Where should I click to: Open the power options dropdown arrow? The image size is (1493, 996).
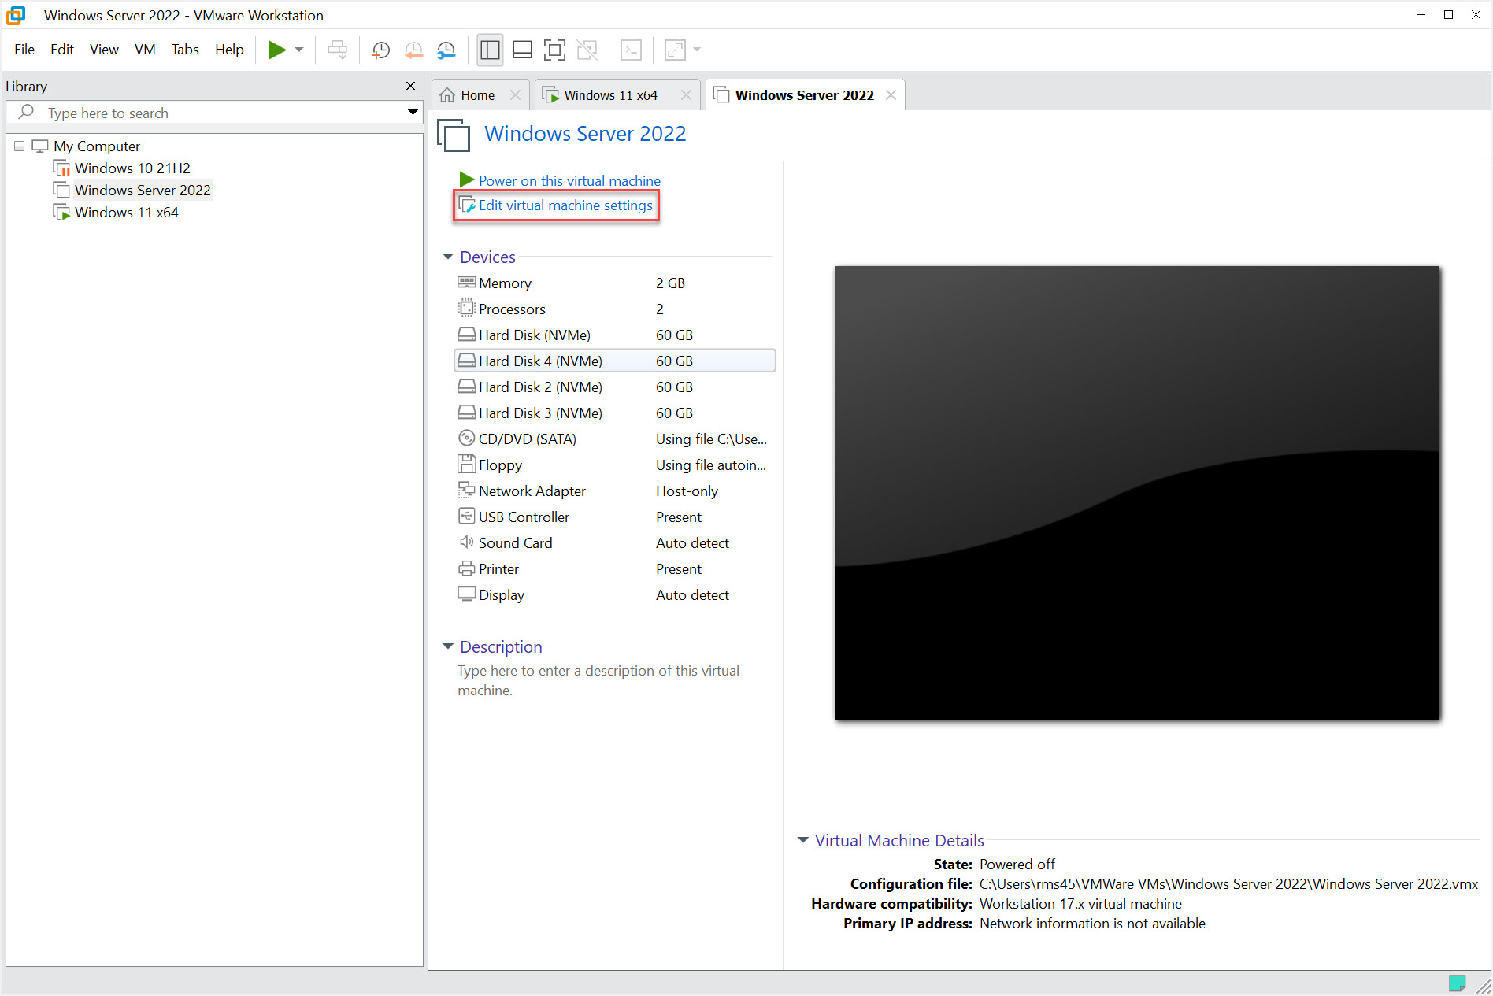click(x=298, y=49)
